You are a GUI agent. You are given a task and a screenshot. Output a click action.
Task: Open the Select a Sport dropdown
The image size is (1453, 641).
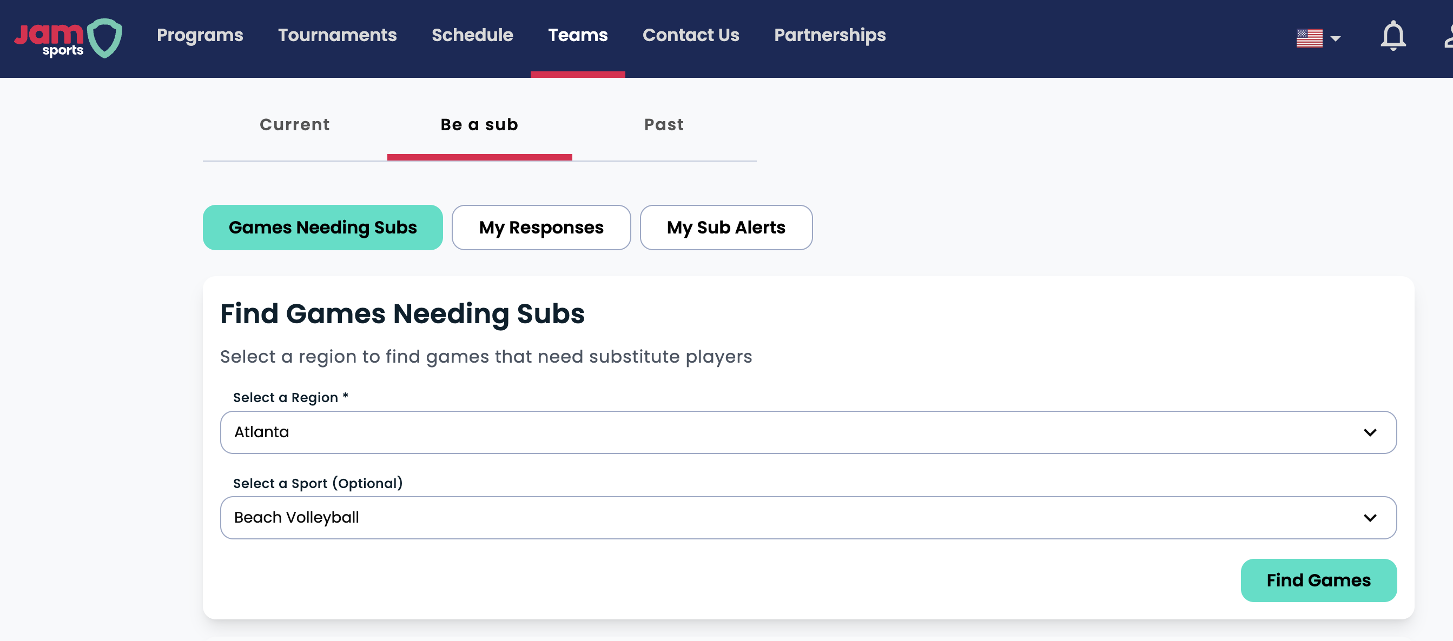(x=808, y=518)
